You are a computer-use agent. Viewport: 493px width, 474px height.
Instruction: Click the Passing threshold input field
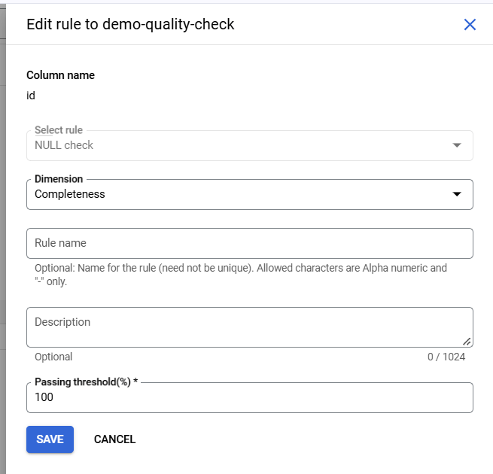(x=249, y=397)
